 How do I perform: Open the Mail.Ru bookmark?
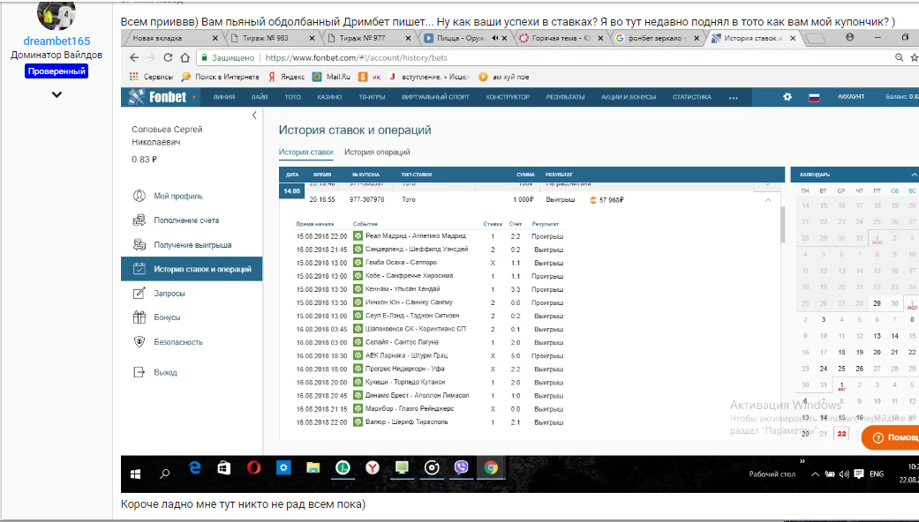(331, 77)
